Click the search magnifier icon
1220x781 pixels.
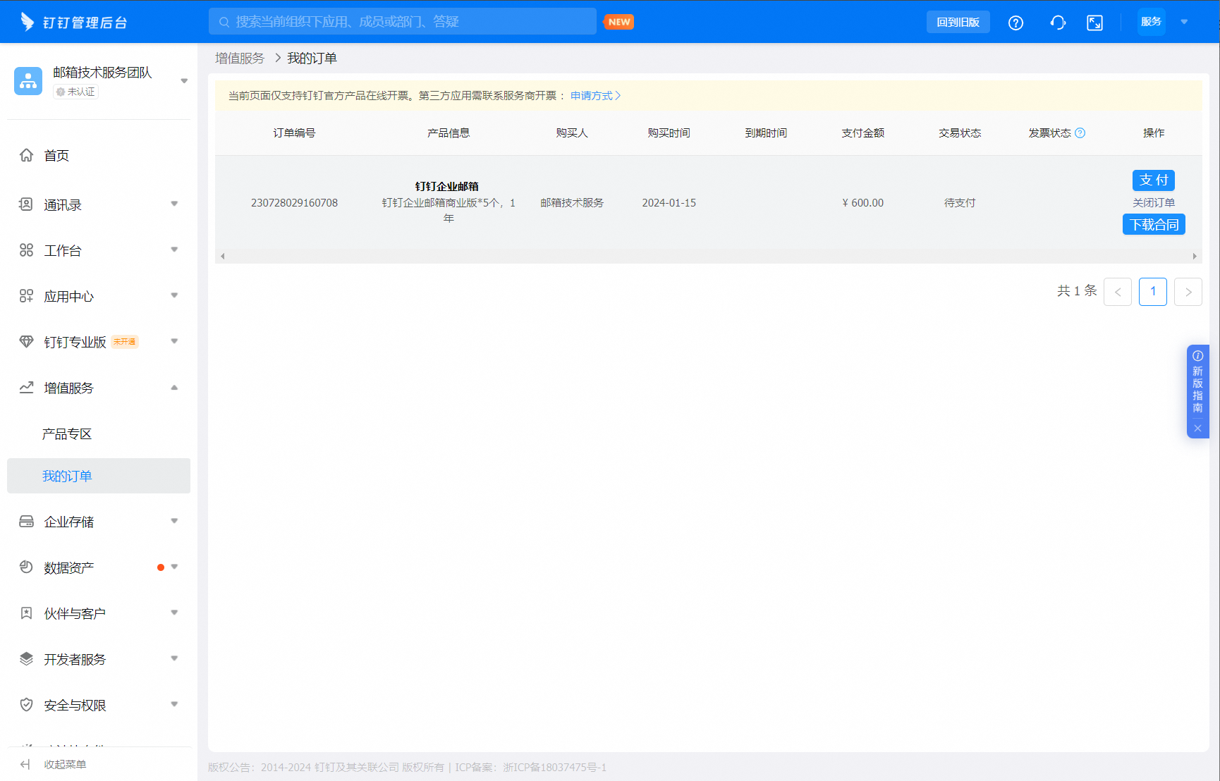click(x=224, y=22)
